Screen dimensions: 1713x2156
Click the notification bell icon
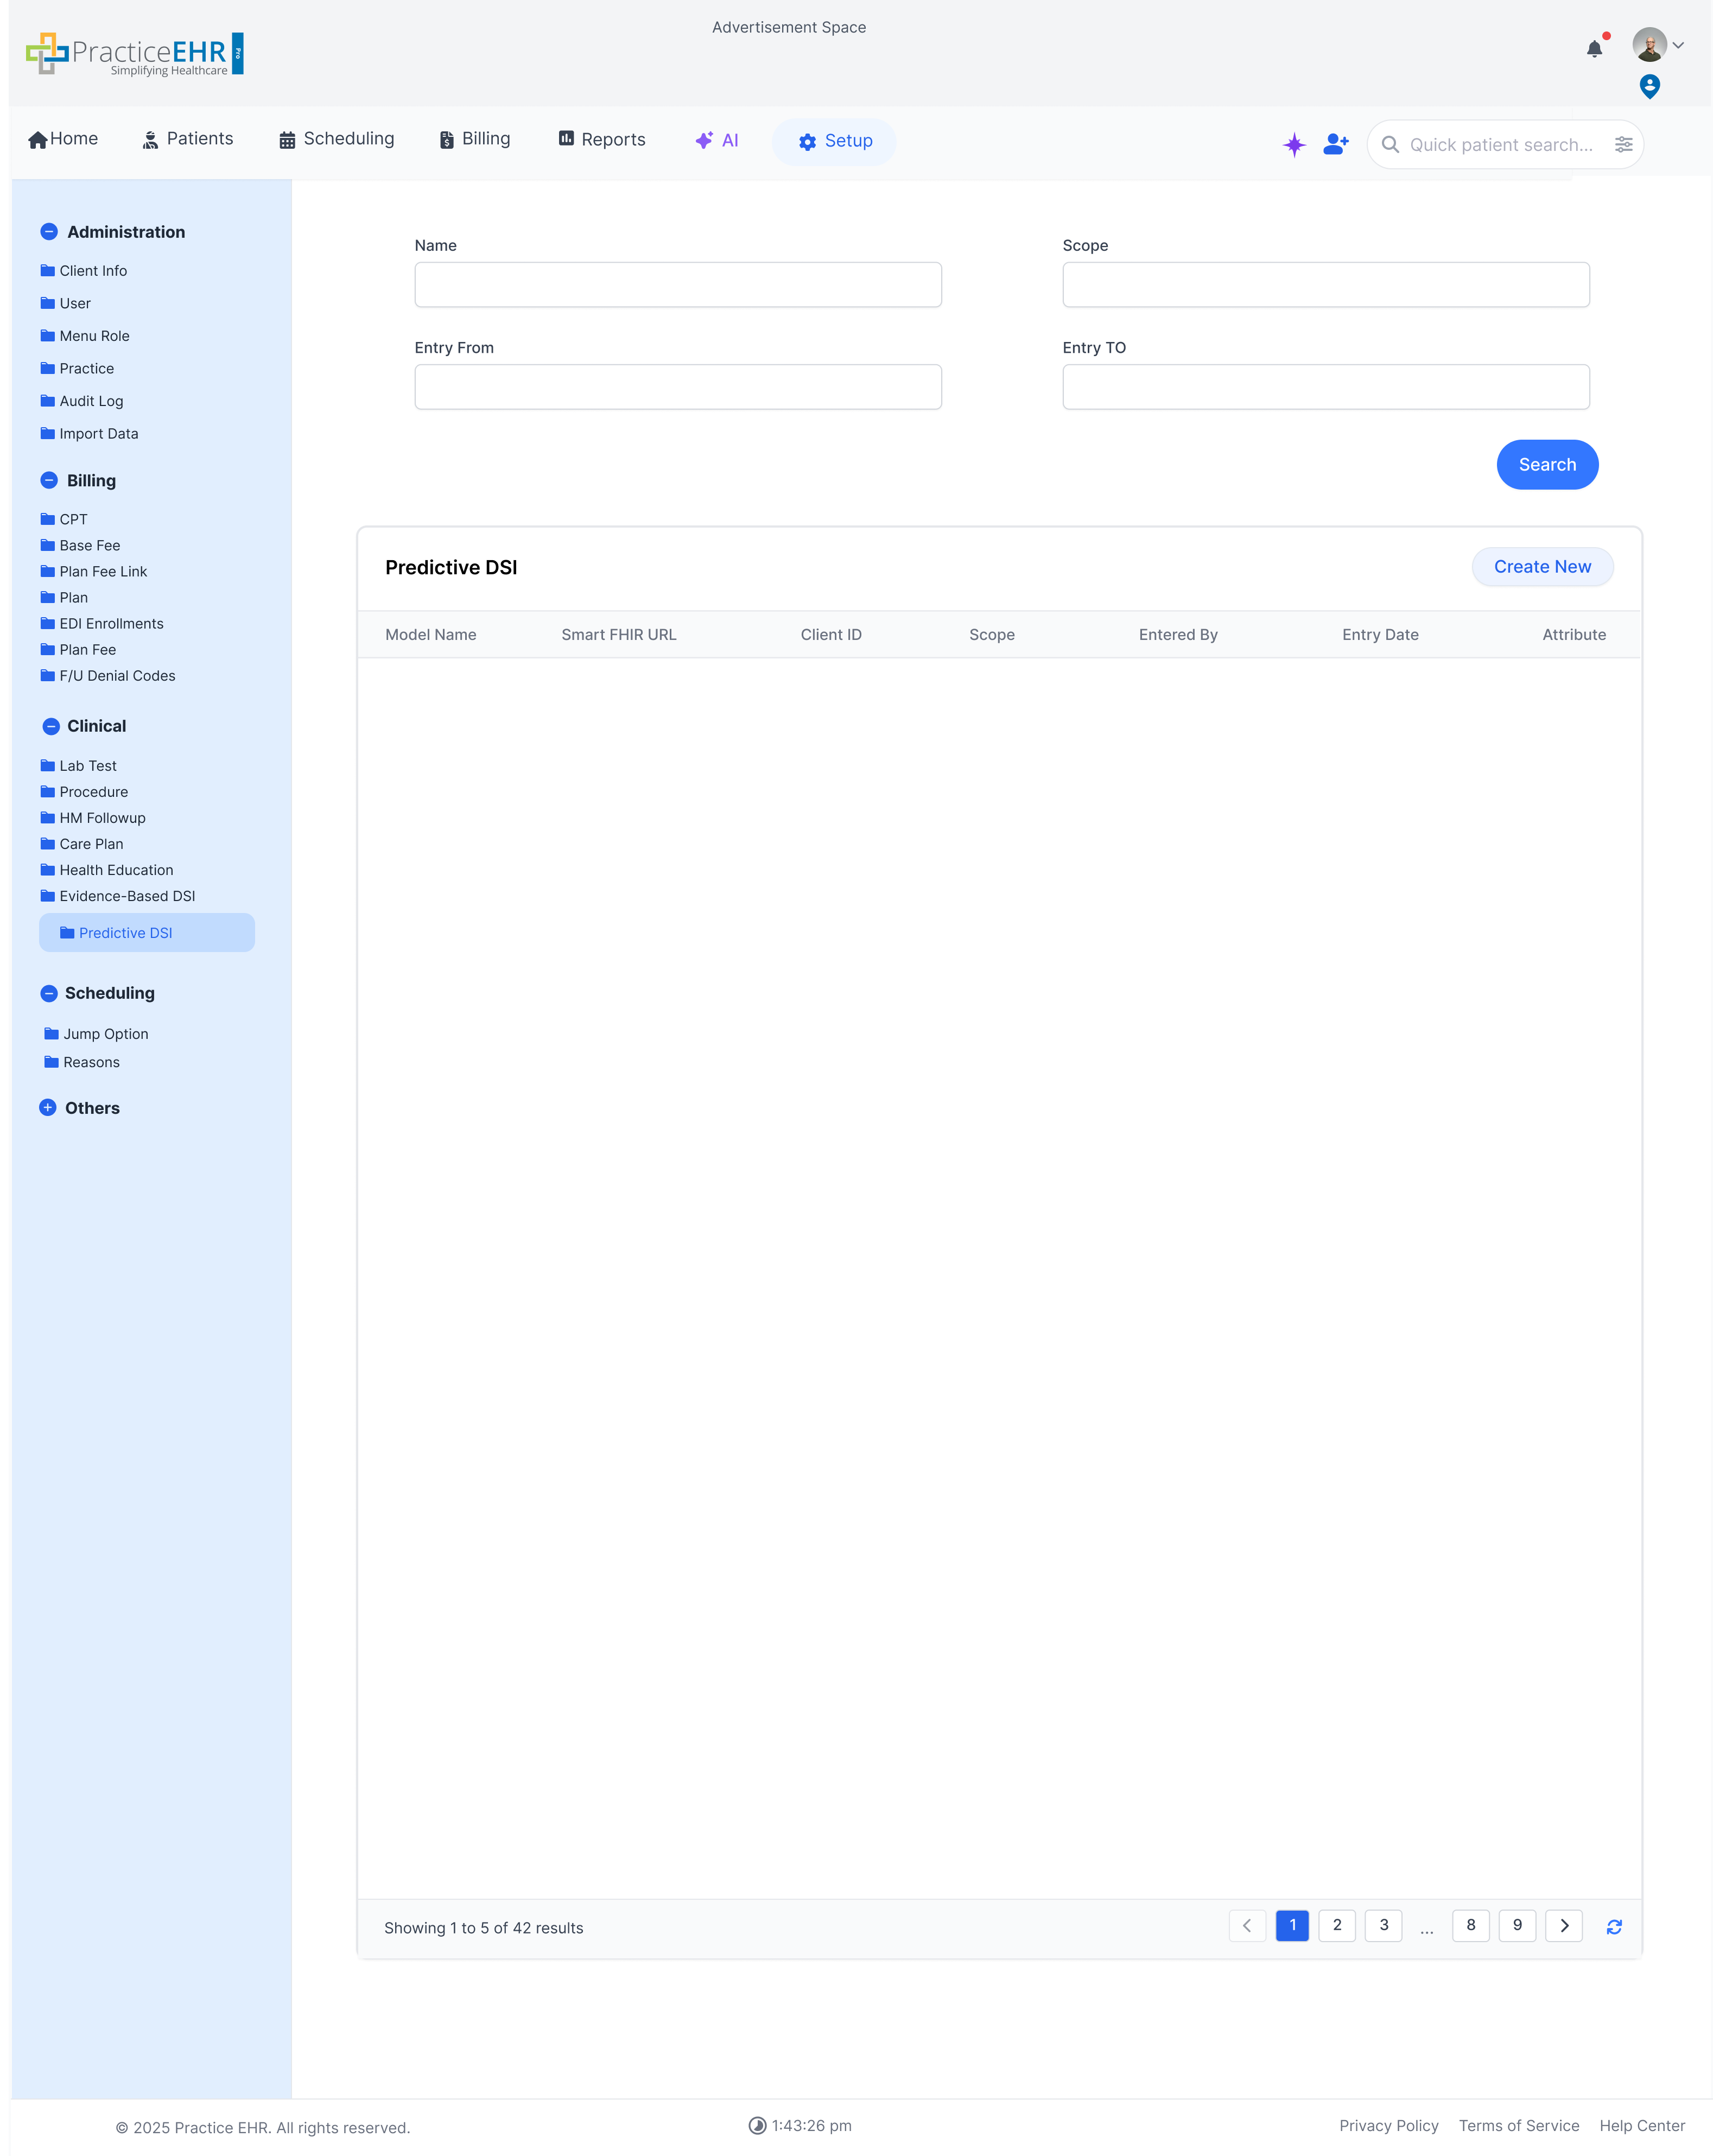coord(1594,49)
